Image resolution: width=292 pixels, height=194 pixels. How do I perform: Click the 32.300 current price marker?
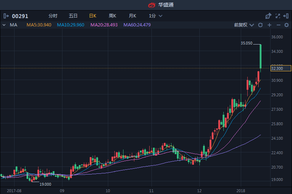(x=281, y=68)
